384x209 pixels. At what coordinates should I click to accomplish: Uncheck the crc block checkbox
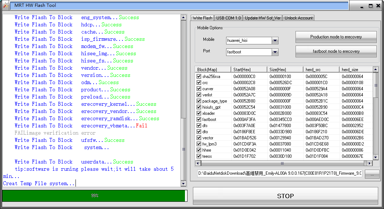(199, 82)
